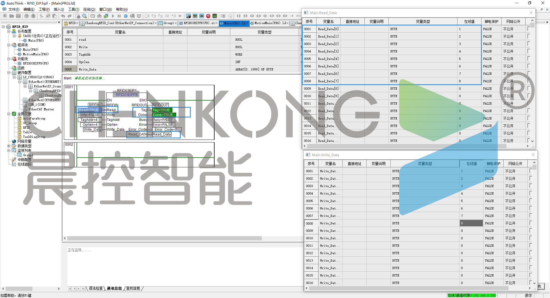Close the RFID editor tab
This screenshot has width=550, height=298.
click(77, 23)
